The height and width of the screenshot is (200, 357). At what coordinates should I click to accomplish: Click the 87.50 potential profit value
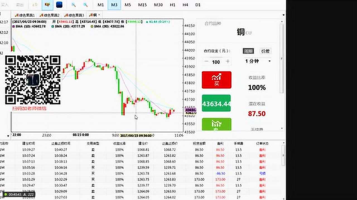[x=257, y=114]
